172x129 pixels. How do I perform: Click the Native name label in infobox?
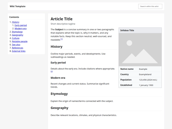click(x=127, y=69)
